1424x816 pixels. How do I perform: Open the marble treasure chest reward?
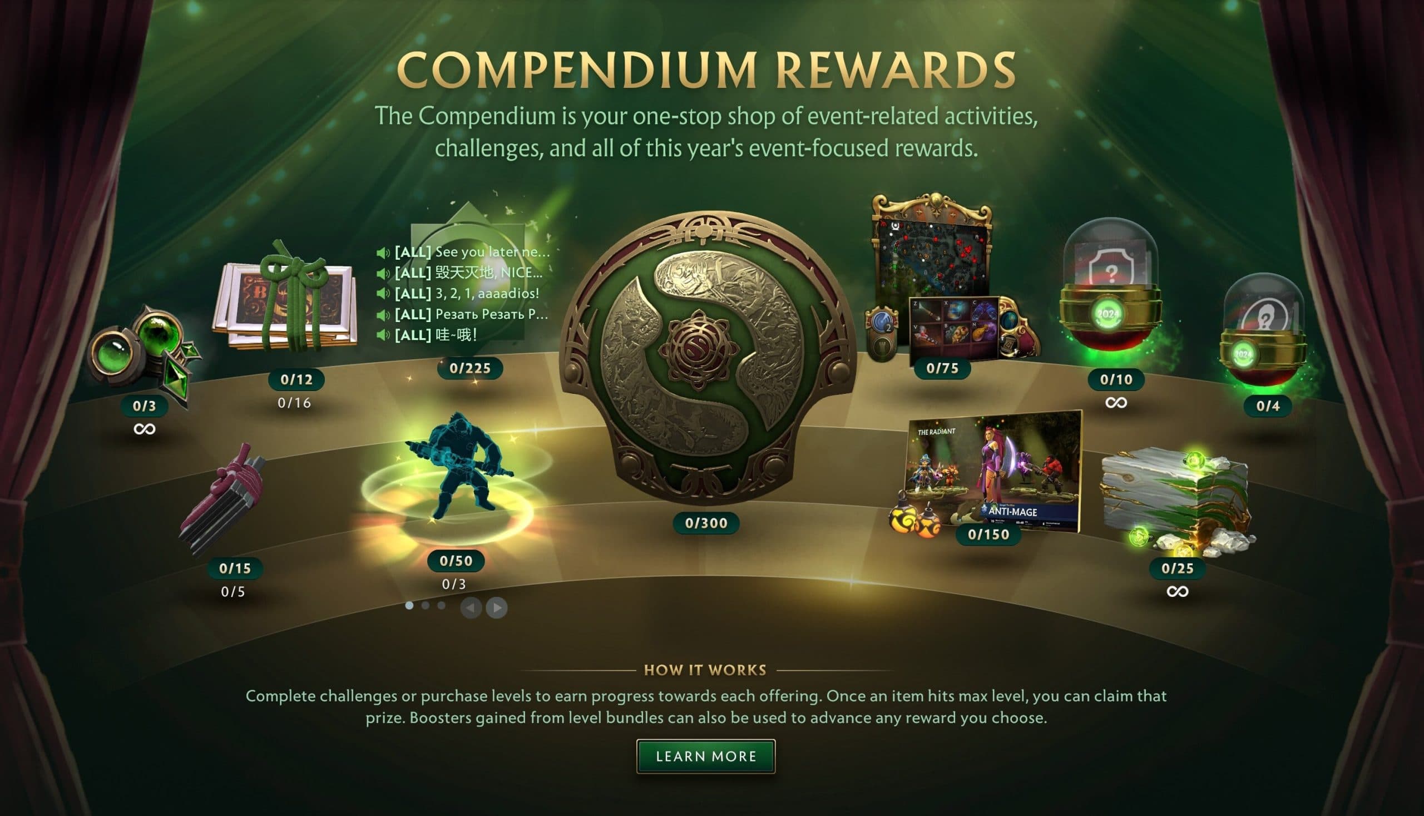point(1177,502)
